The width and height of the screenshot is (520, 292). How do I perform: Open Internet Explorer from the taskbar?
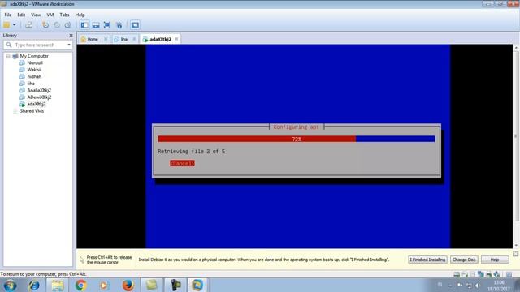click(x=34, y=285)
